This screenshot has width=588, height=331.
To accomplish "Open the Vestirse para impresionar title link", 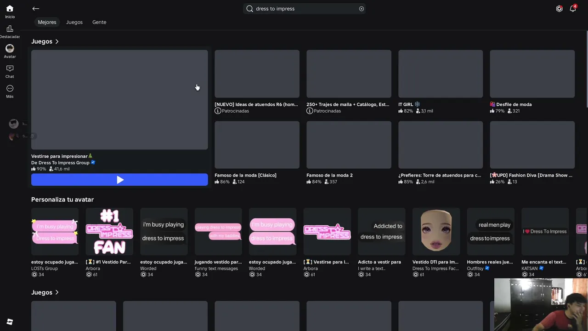I will (x=62, y=156).
